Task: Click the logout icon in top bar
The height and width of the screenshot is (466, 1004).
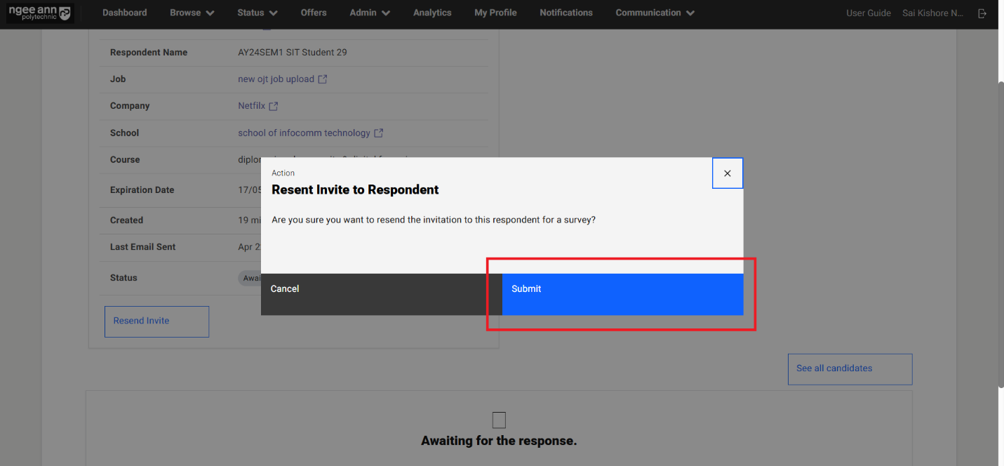Action: coord(982,13)
